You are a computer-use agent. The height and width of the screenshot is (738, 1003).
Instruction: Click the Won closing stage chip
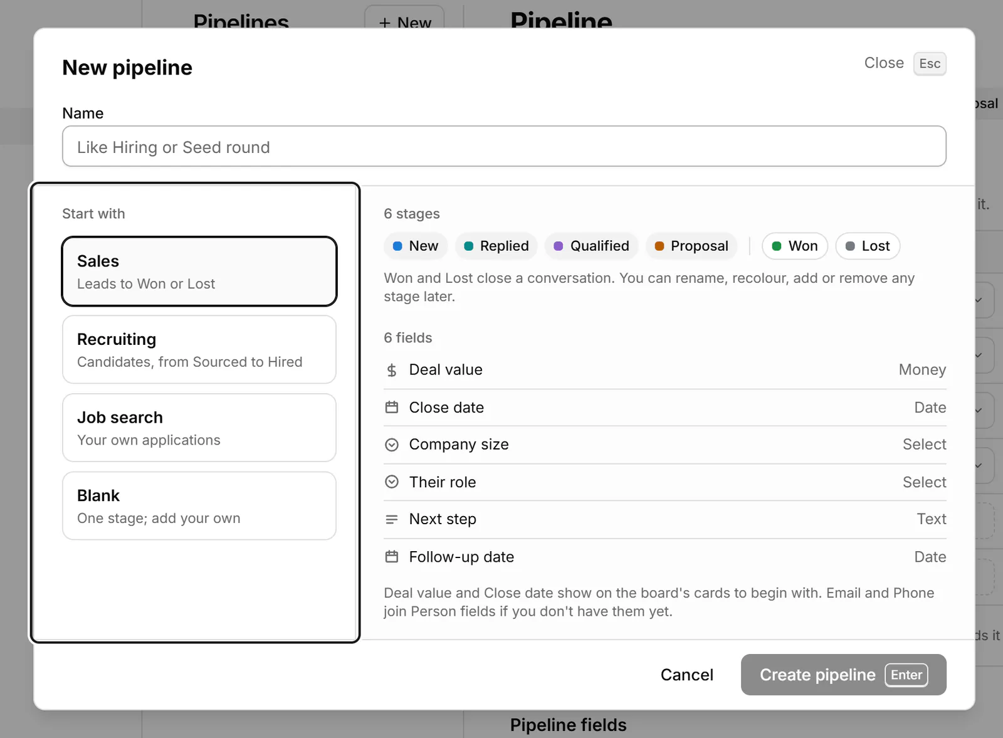click(795, 246)
